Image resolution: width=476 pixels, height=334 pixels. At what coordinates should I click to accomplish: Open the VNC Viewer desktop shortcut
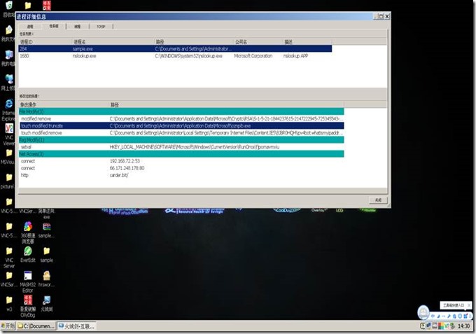pyautogui.click(x=8, y=127)
